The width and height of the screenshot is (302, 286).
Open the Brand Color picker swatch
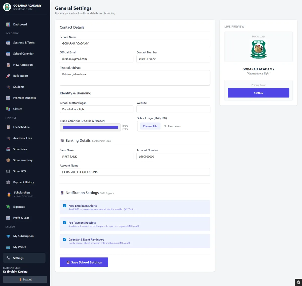[x=90, y=127]
